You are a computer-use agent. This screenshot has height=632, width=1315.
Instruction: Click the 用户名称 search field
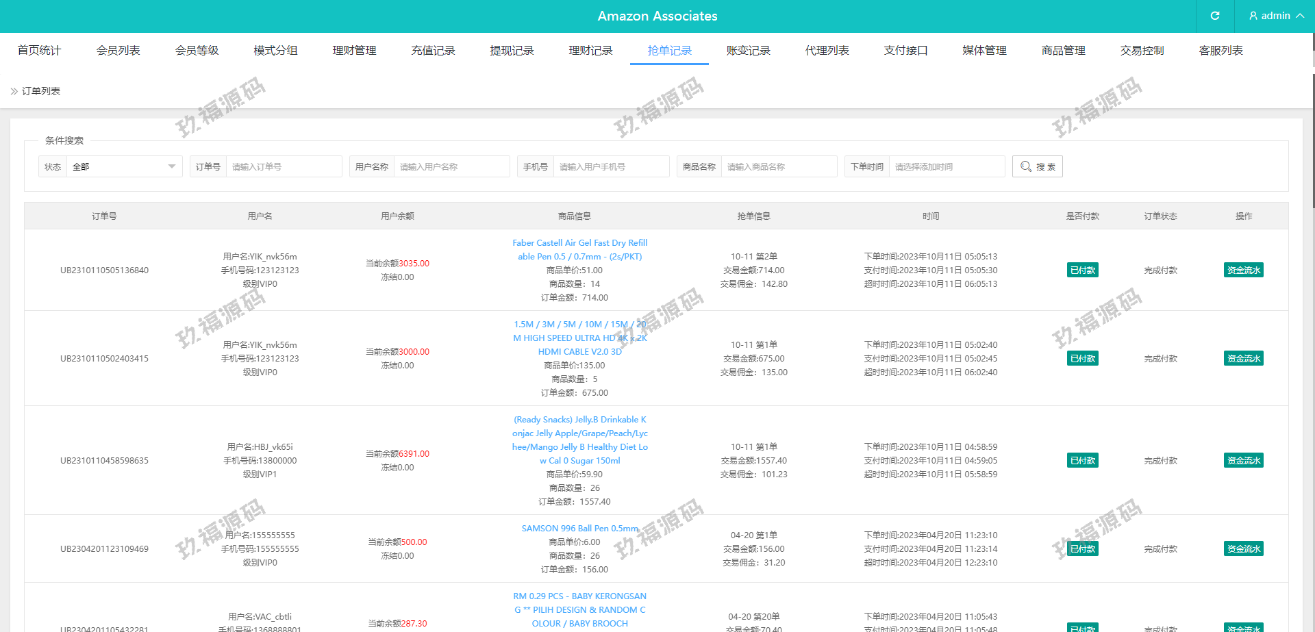(451, 166)
